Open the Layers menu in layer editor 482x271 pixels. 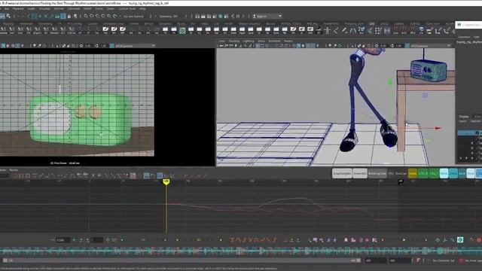(x=462, y=121)
